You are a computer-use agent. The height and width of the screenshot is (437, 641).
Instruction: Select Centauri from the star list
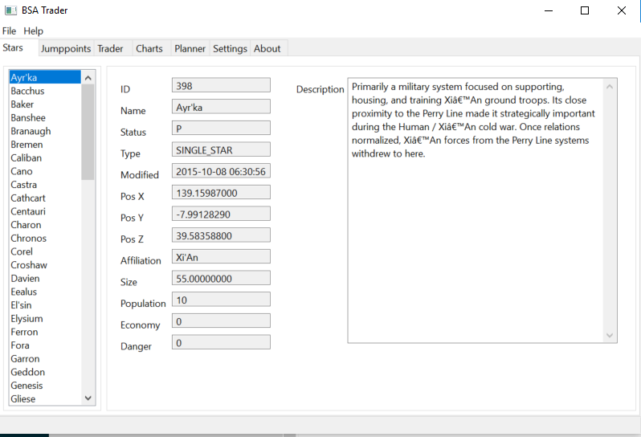point(28,211)
